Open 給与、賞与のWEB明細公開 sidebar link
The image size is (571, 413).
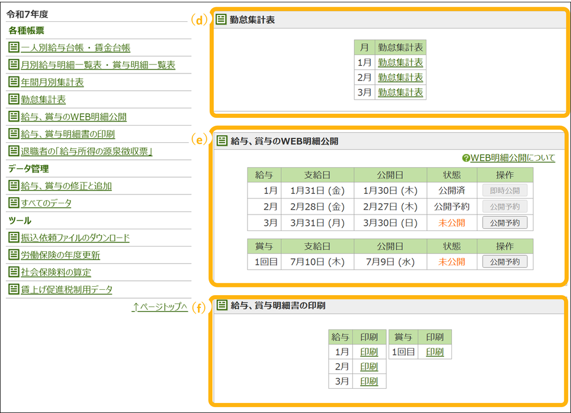[x=73, y=117]
